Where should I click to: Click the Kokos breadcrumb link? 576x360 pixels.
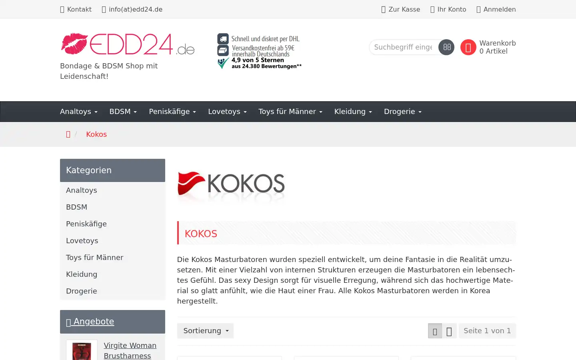pyautogui.click(x=96, y=134)
